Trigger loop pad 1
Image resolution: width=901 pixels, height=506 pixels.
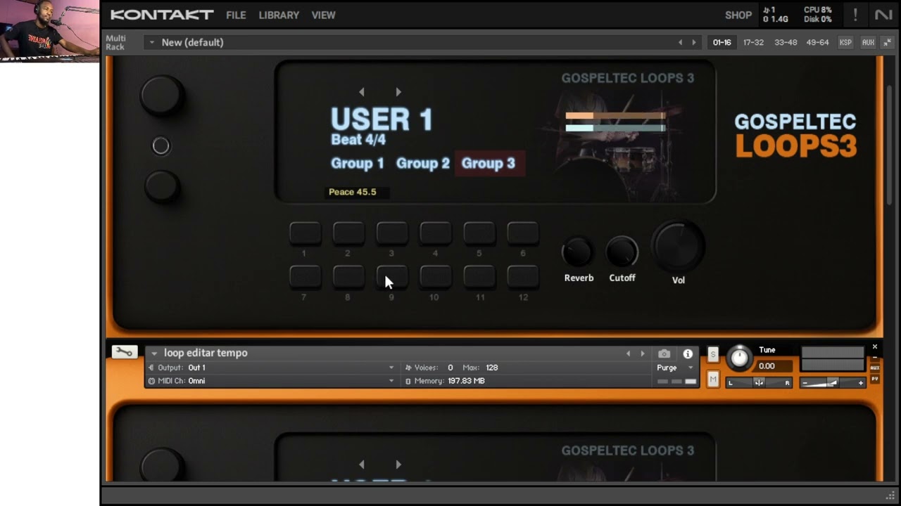point(305,233)
